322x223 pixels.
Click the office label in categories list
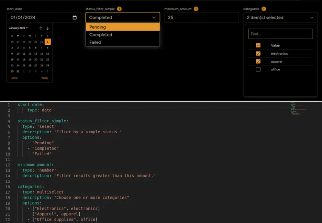[x=275, y=69]
